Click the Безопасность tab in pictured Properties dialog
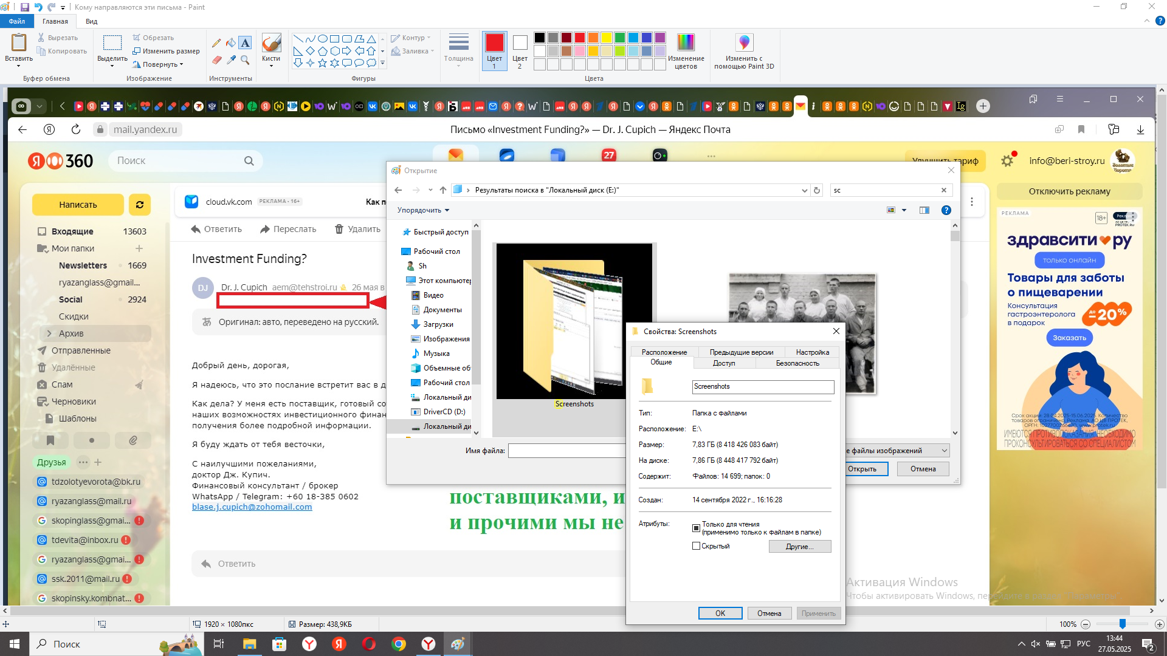 (x=797, y=363)
